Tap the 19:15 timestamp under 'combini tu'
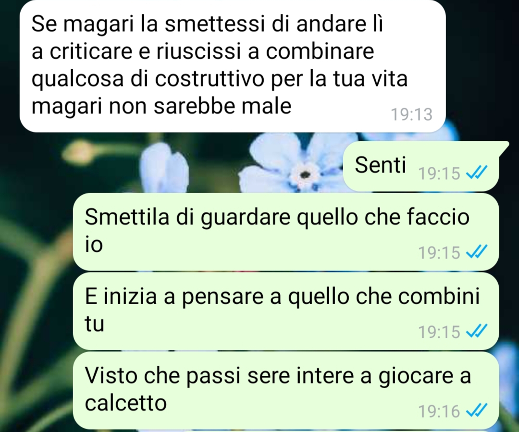Viewport: 519px width, 432px height. click(439, 332)
